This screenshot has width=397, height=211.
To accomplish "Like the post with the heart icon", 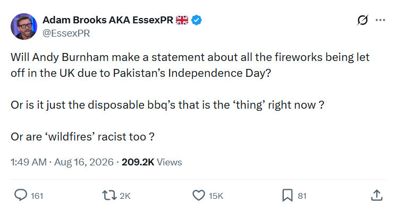I will (199, 196).
